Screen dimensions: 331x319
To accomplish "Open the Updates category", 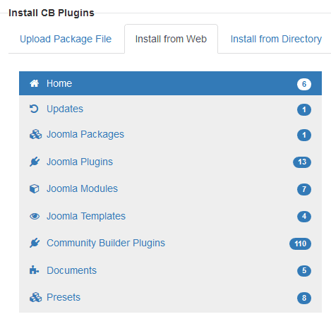I will [x=170, y=109].
